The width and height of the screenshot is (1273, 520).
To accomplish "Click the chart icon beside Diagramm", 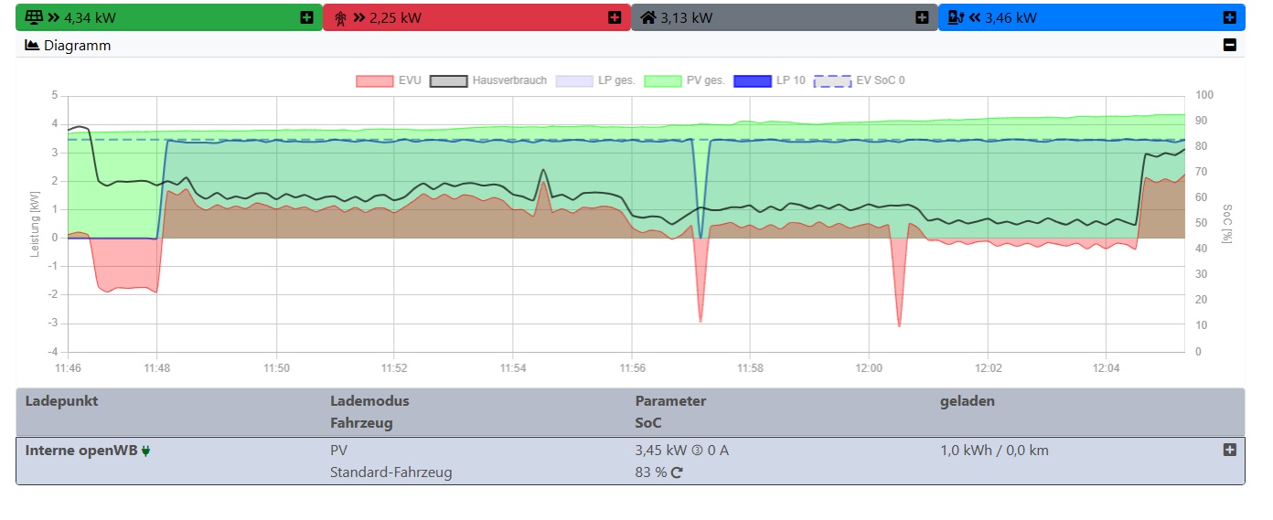I will [32, 45].
